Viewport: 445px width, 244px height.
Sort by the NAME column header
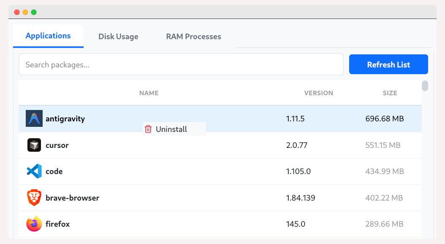click(x=149, y=93)
